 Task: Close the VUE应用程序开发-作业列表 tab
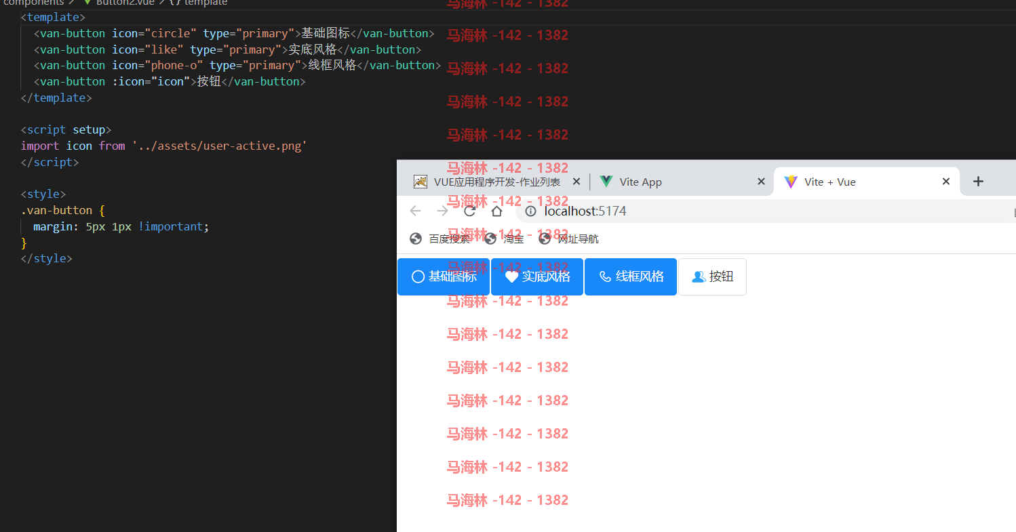[x=577, y=182]
